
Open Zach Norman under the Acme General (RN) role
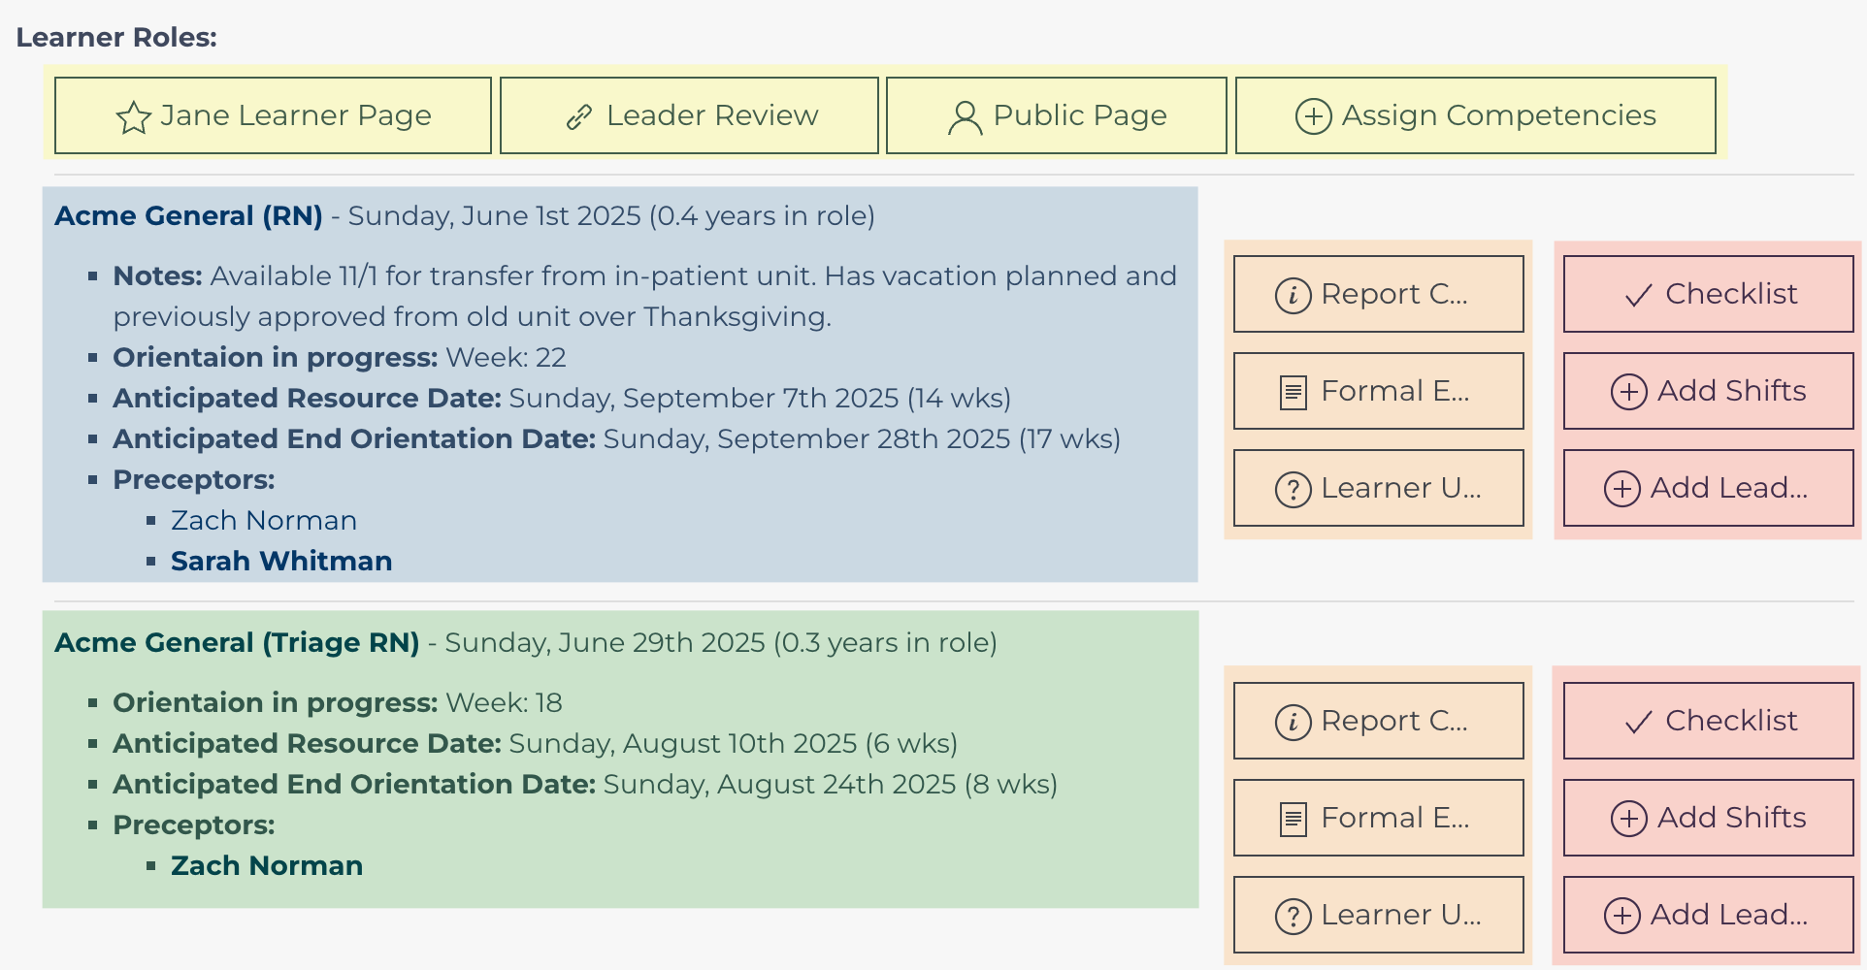click(x=264, y=521)
